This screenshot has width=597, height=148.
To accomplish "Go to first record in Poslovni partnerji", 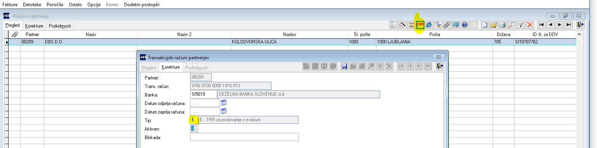I will coord(542,25).
